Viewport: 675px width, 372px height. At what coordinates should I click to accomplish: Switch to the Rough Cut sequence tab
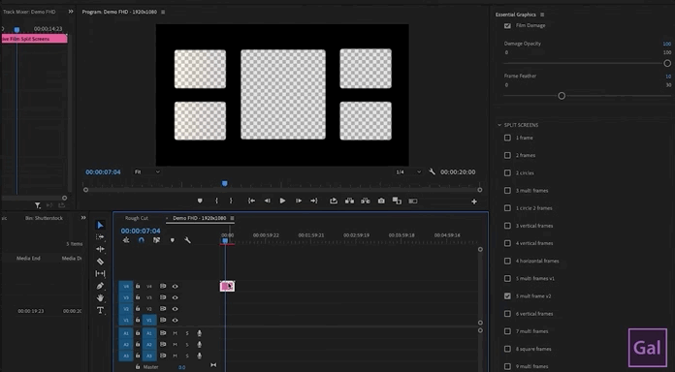pos(137,218)
